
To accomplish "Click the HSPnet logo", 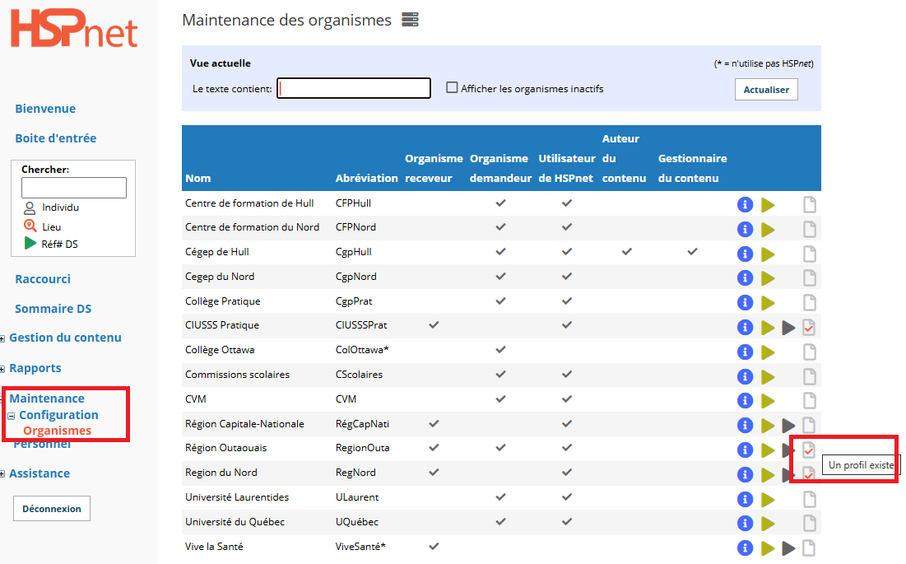I will (74, 28).
